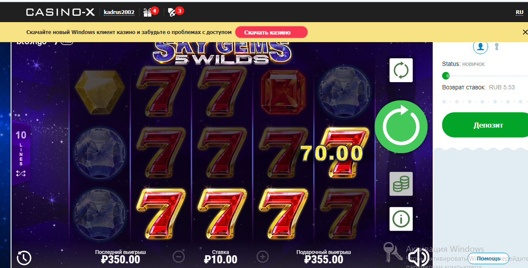Open the coins bet settings icon
The width and height of the screenshot is (528, 268).
click(x=401, y=184)
